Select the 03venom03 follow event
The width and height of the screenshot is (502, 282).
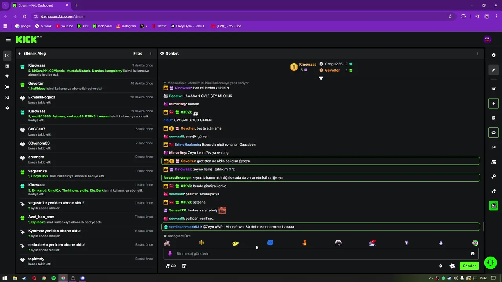tap(86, 145)
